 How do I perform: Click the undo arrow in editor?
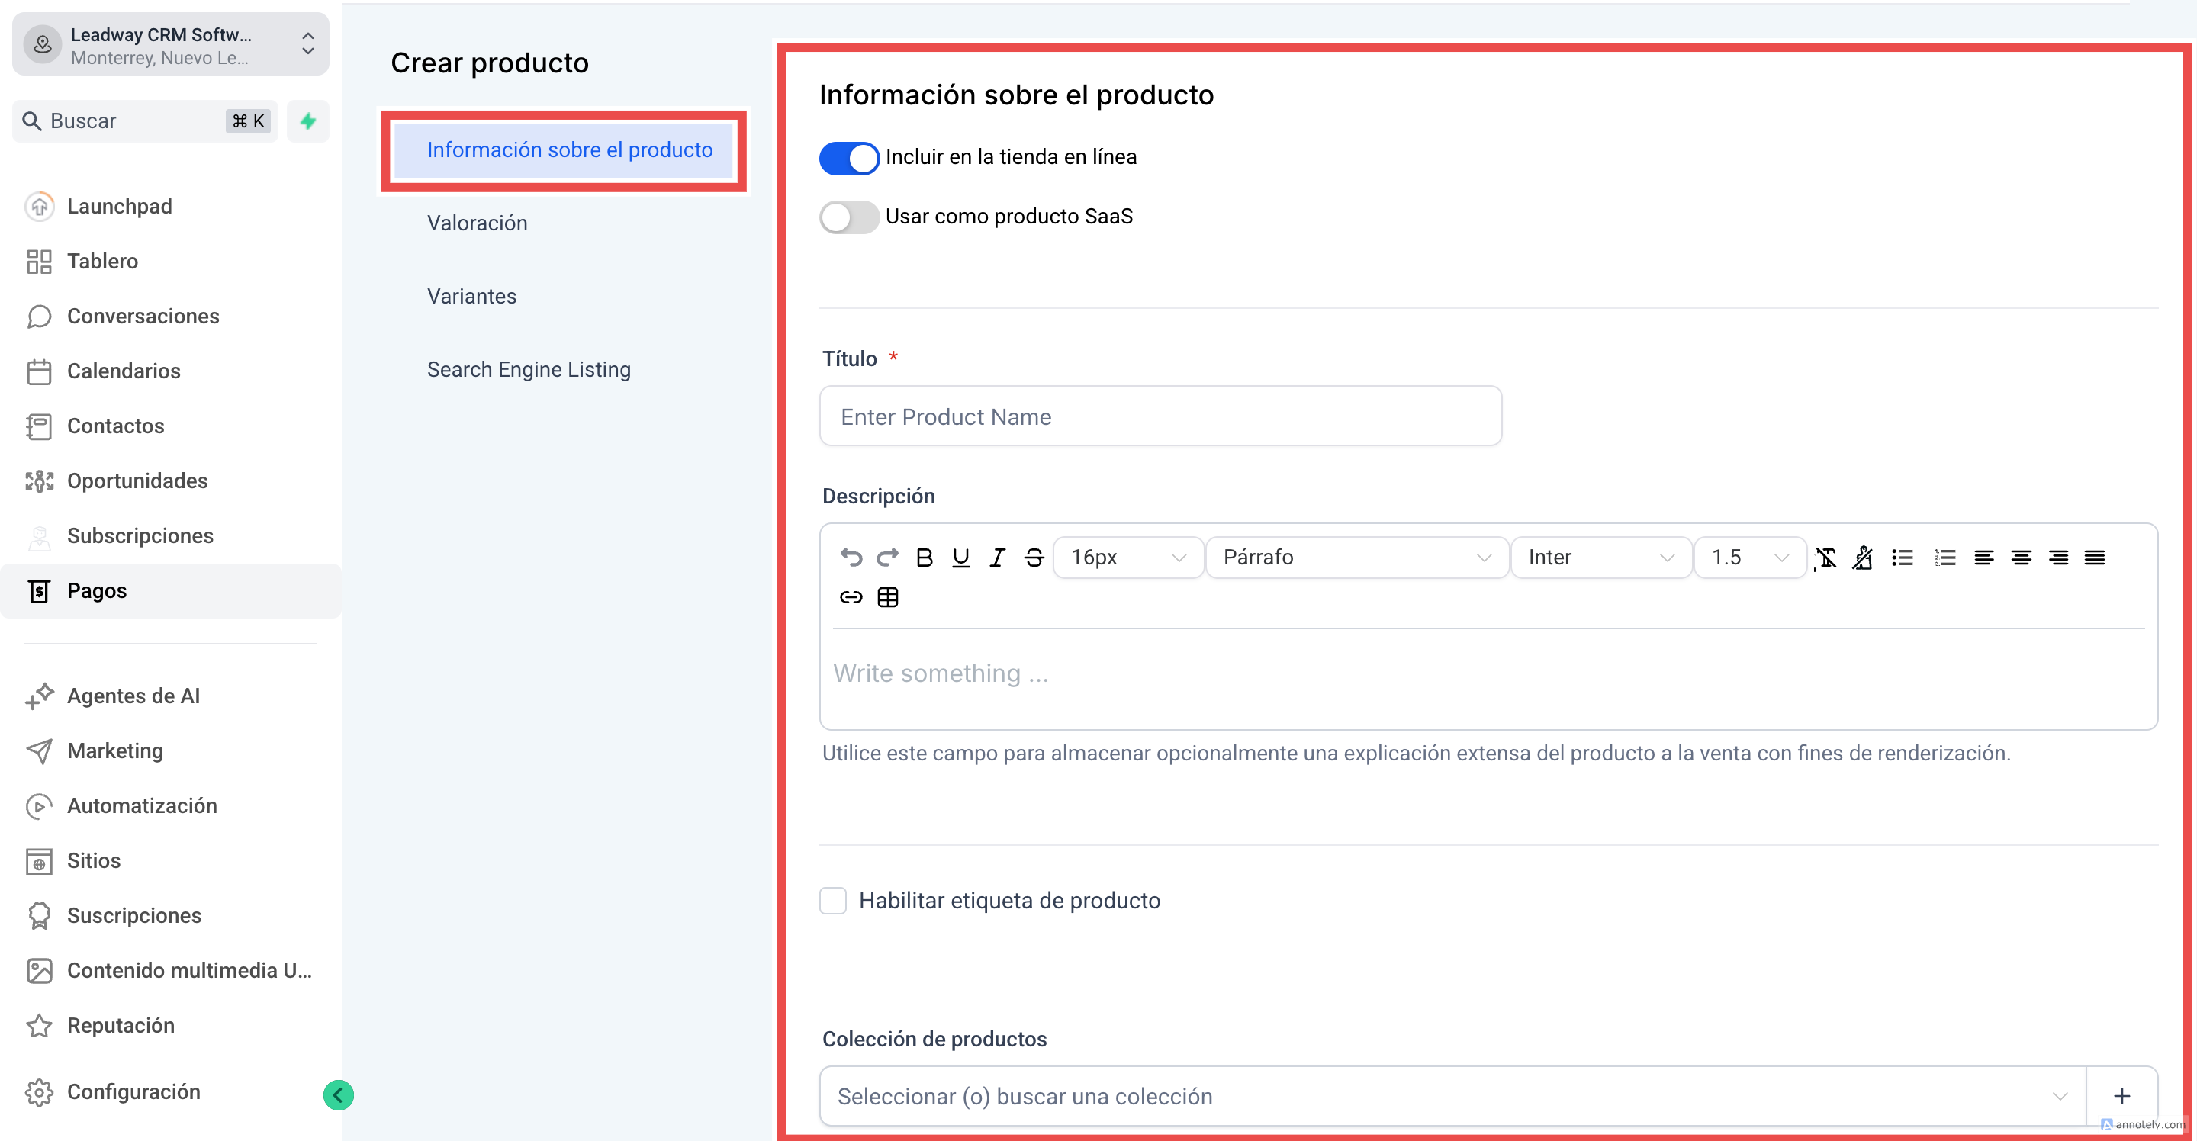tap(851, 558)
